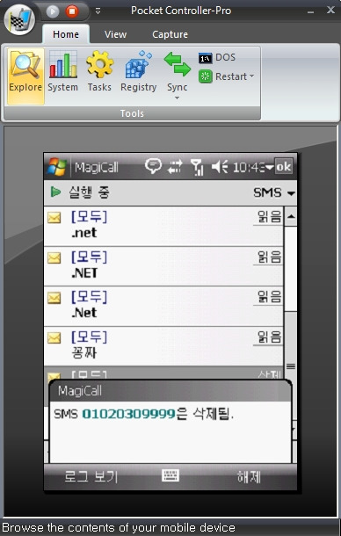Click the device clock showing 10:43
Viewport: 341px width, 536px height.
250,167
